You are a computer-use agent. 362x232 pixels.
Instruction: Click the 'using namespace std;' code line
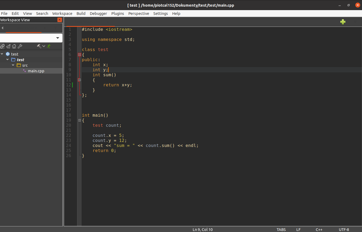(108, 40)
